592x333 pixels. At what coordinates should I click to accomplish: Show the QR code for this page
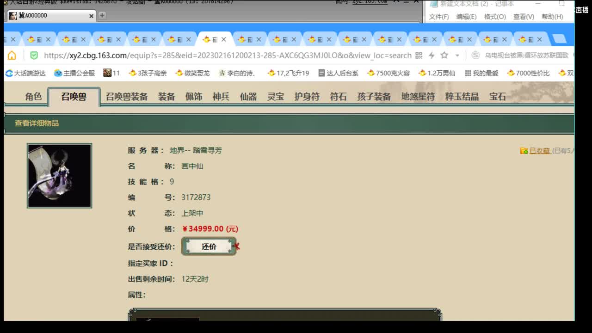point(419,55)
